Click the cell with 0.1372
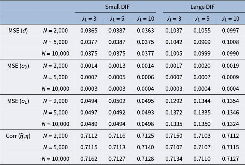245x165 pixels. (174, 113)
